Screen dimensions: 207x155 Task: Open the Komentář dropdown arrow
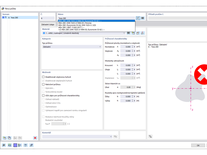coord(111,137)
